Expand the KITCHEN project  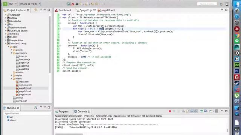tap(6, 34)
